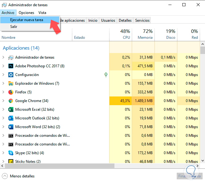
Task: Expand the Google Chrome (34) group
Action: click(3, 101)
